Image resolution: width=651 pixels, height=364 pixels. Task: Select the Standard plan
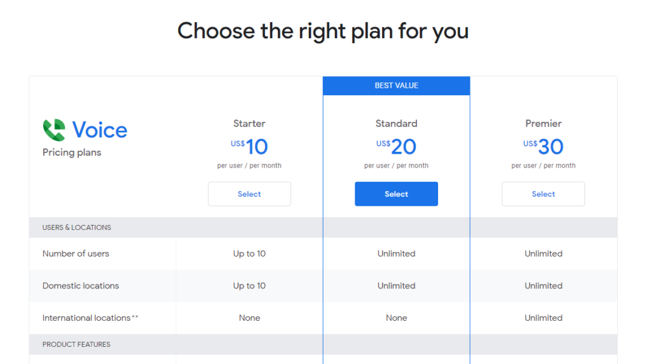click(x=396, y=194)
